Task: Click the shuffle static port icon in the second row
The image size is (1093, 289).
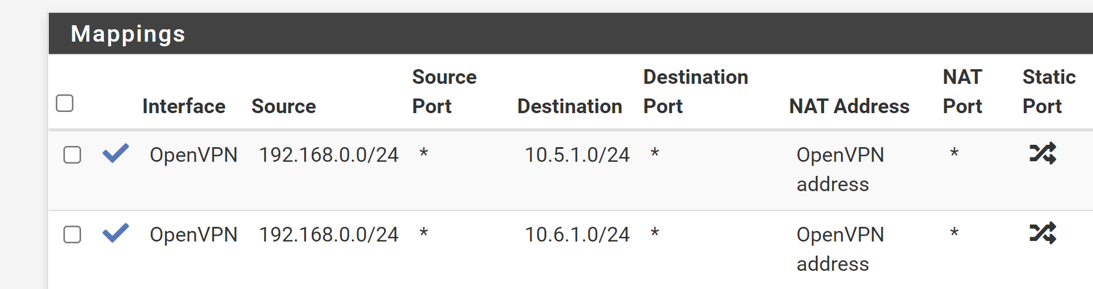Action: coord(1043,233)
